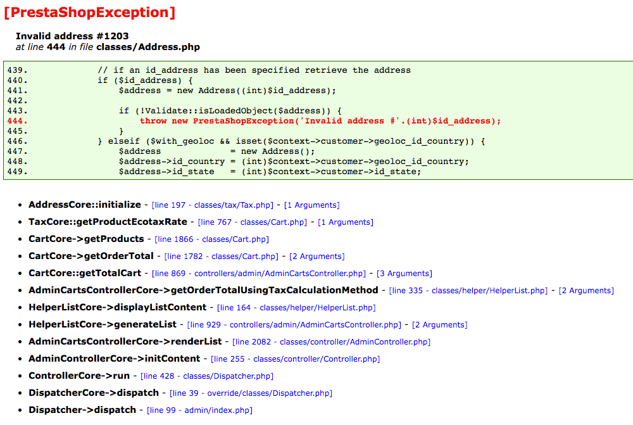This screenshot has height=425, width=633.
Task: Click the CartCore->getOrderTotal stack entry
Action: click(91, 256)
